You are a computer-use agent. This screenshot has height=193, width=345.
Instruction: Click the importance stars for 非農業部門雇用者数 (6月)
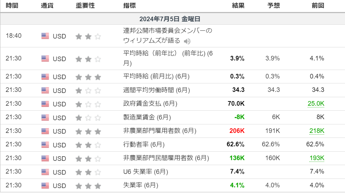click(x=88, y=131)
